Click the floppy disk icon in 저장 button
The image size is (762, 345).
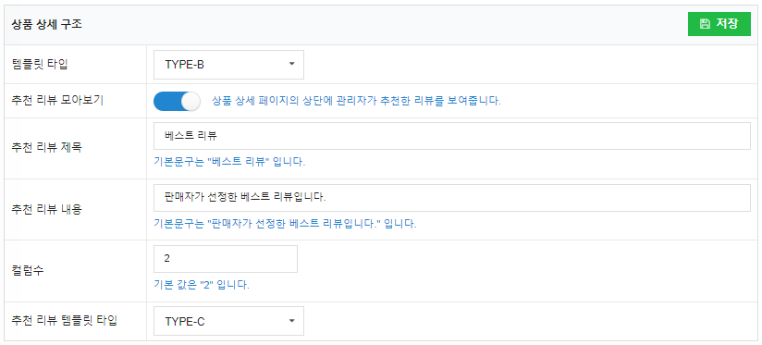click(x=705, y=24)
